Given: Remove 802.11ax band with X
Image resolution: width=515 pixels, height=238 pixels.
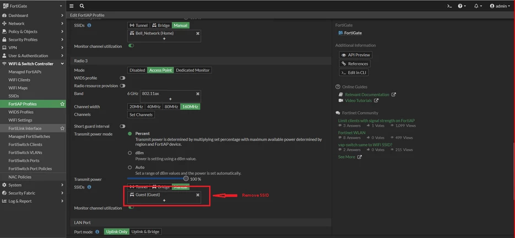Looking at the screenshot, I should coord(198,94).
